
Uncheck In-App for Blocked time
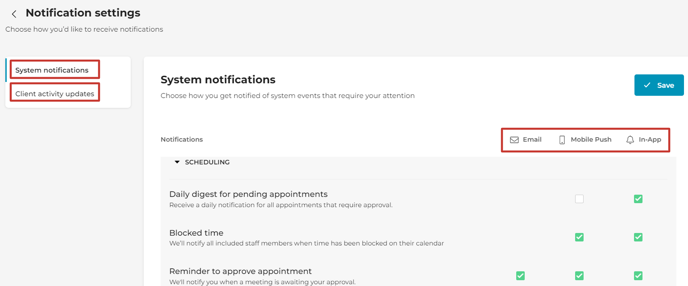pyautogui.click(x=638, y=237)
